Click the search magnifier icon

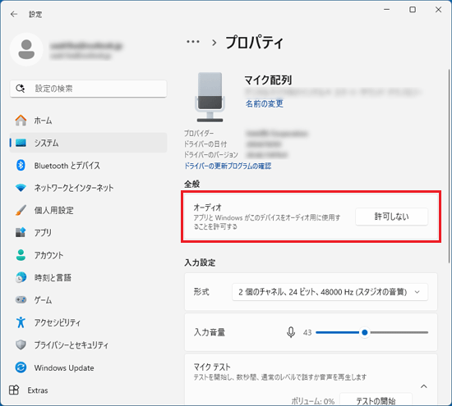pos(21,89)
